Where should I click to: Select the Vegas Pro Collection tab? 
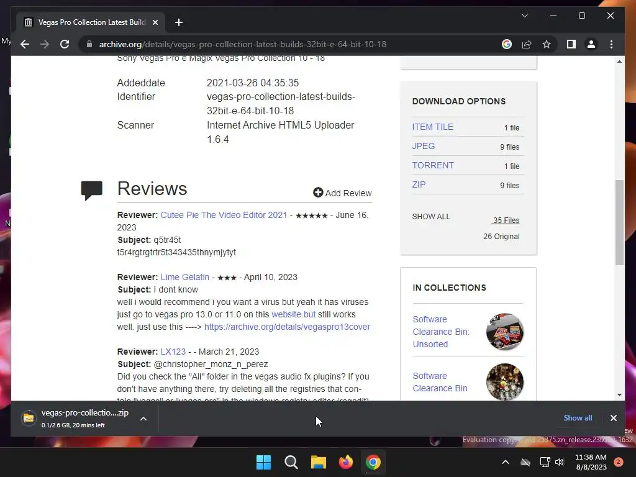(x=91, y=22)
